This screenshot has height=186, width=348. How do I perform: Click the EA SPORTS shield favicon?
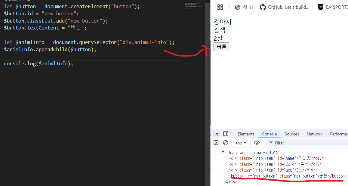click(x=321, y=7)
